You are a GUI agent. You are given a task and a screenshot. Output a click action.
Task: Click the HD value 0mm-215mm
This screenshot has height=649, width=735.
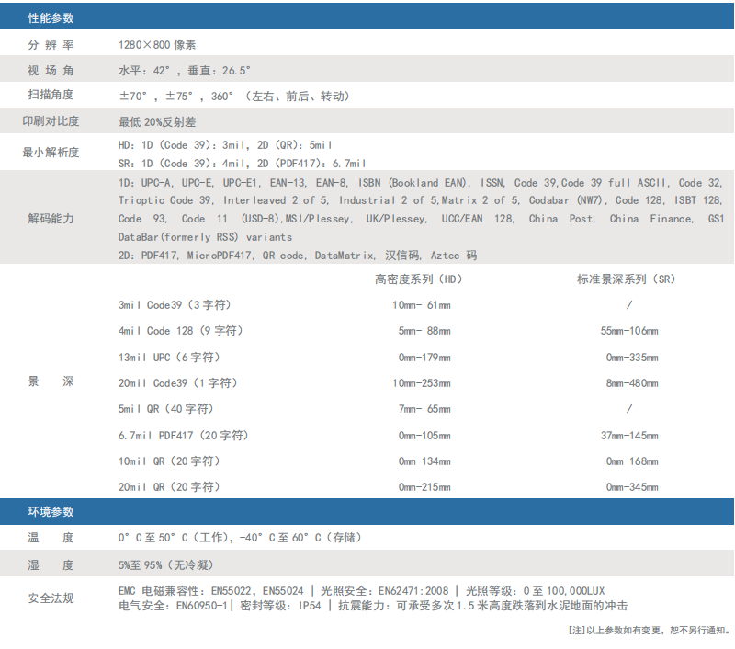point(424,488)
